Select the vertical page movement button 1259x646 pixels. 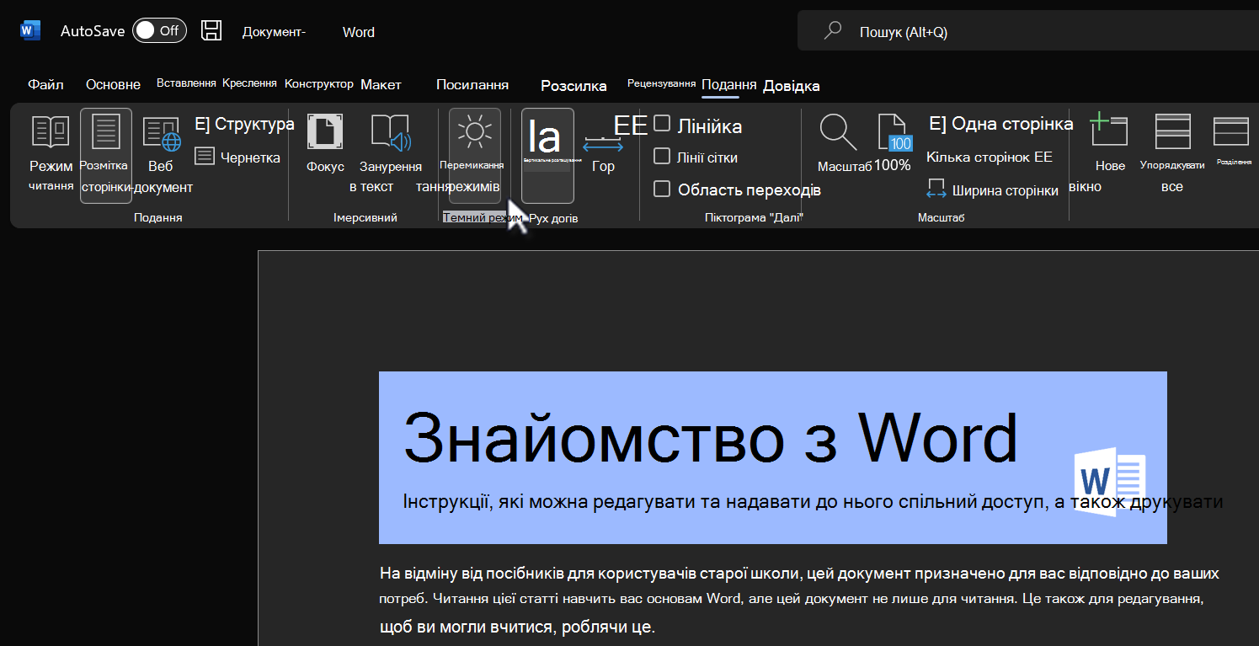tap(547, 155)
